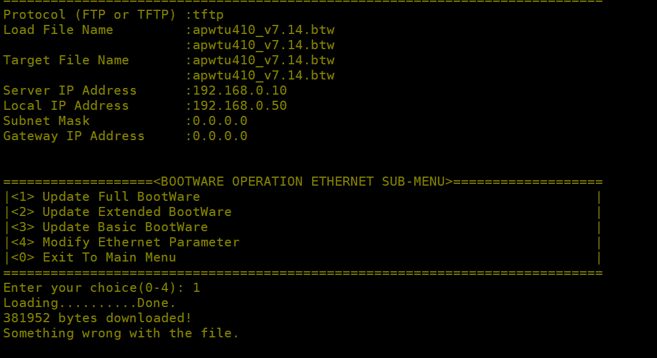
Task: Choose option 2 Update Extended BootWare
Action: [x=121, y=212]
